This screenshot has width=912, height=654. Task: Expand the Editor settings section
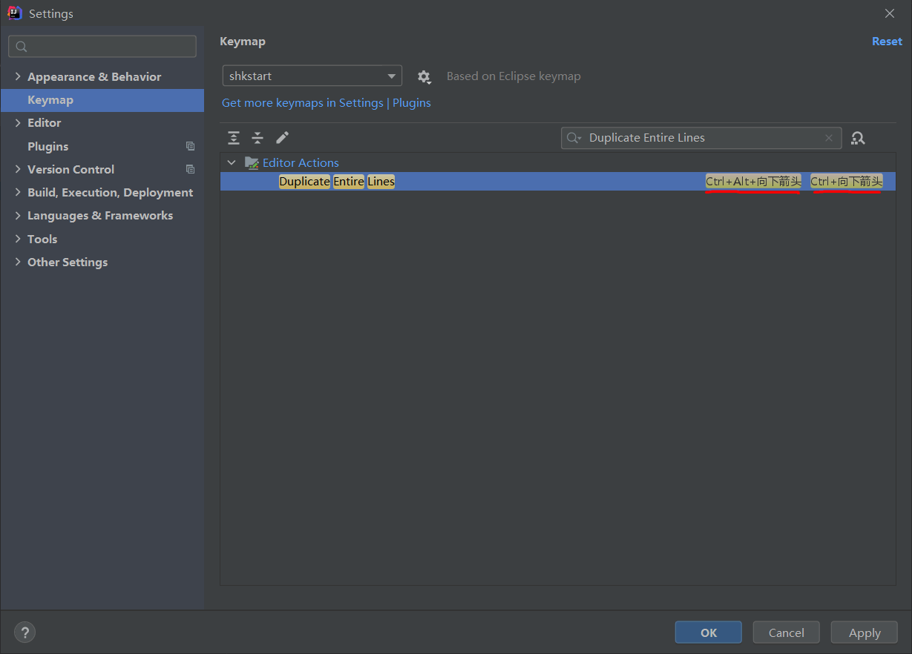click(18, 123)
